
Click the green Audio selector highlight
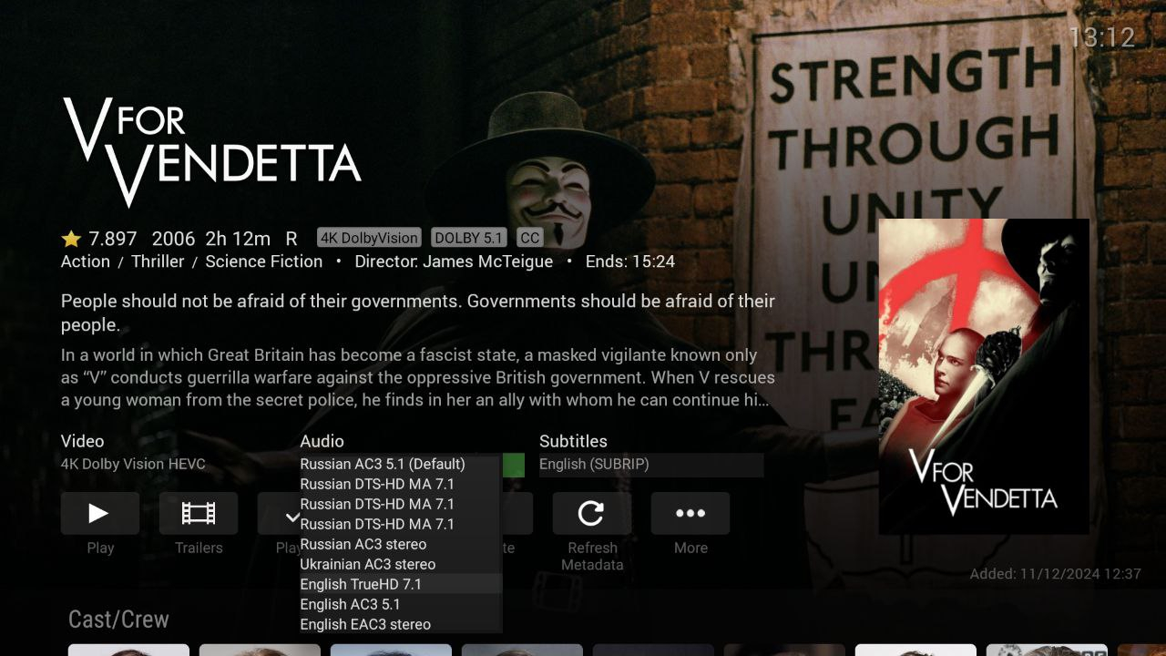click(514, 465)
